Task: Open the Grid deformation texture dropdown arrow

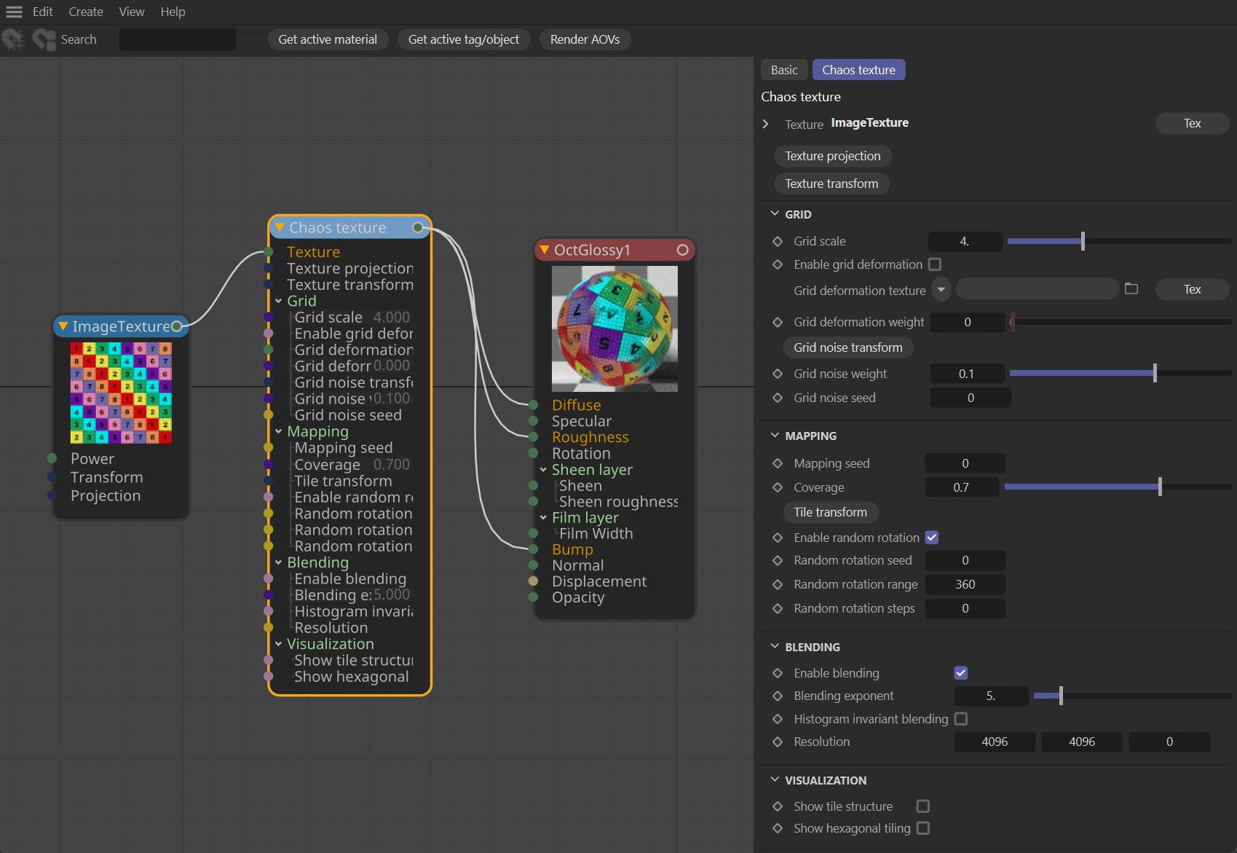Action: [941, 289]
